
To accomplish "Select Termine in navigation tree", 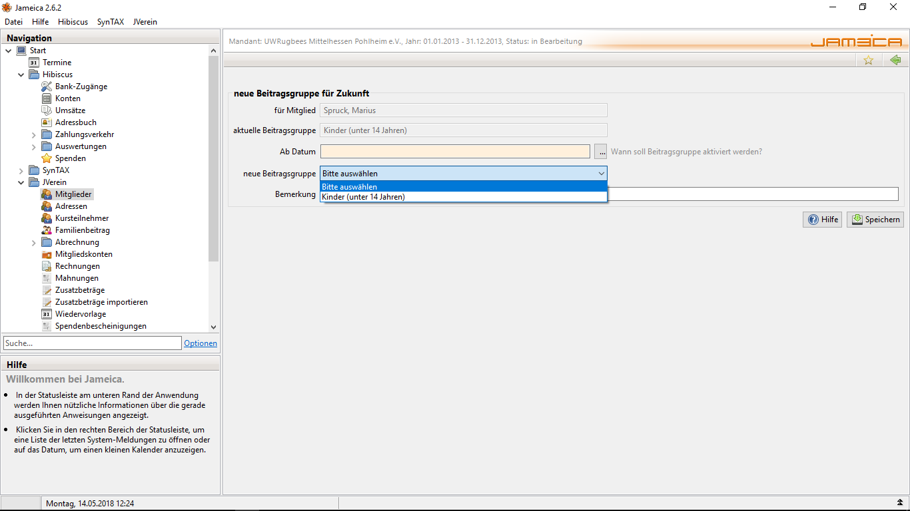I will click(57, 63).
